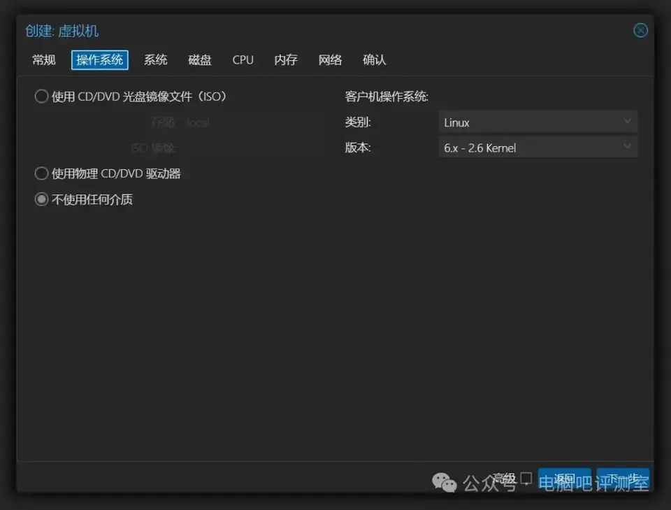Click the 返回 button
Viewport: 671px width, 510px height.
[x=565, y=479]
